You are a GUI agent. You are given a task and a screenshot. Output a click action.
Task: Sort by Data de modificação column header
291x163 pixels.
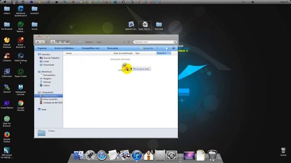pyautogui.click(x=123, y=53)
